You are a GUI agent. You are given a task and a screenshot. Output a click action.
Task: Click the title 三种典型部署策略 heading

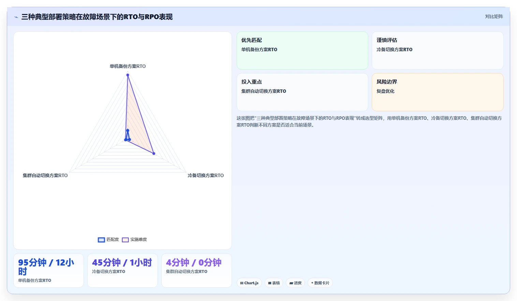tap(97, 17)
